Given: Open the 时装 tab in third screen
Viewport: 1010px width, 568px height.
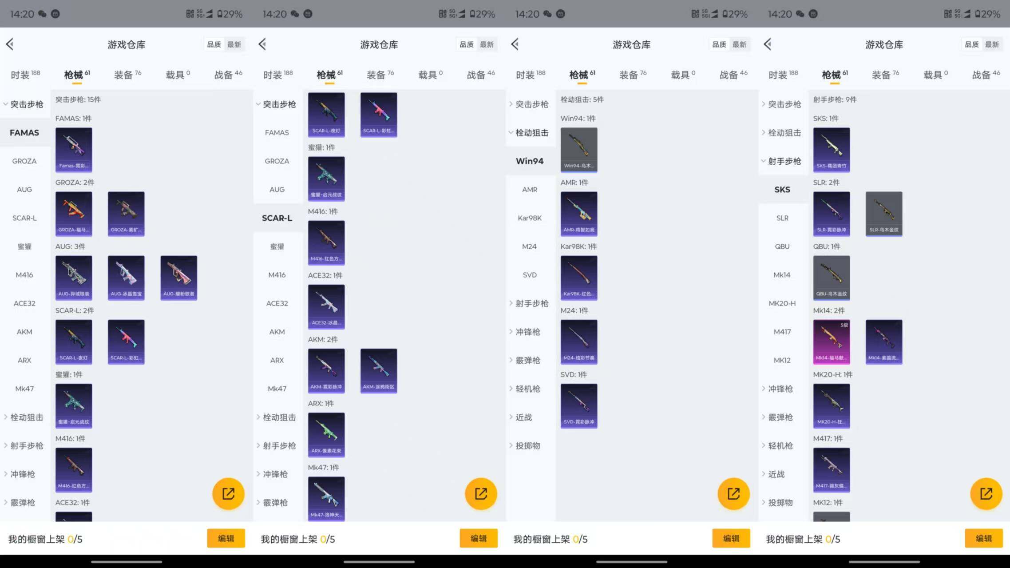Looking at the screenshot, I should click(531, 74).
